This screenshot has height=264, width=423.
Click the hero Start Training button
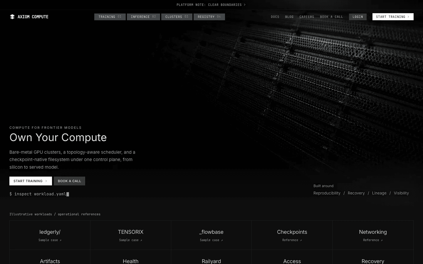pyautogui.click(x=31, y=181)
